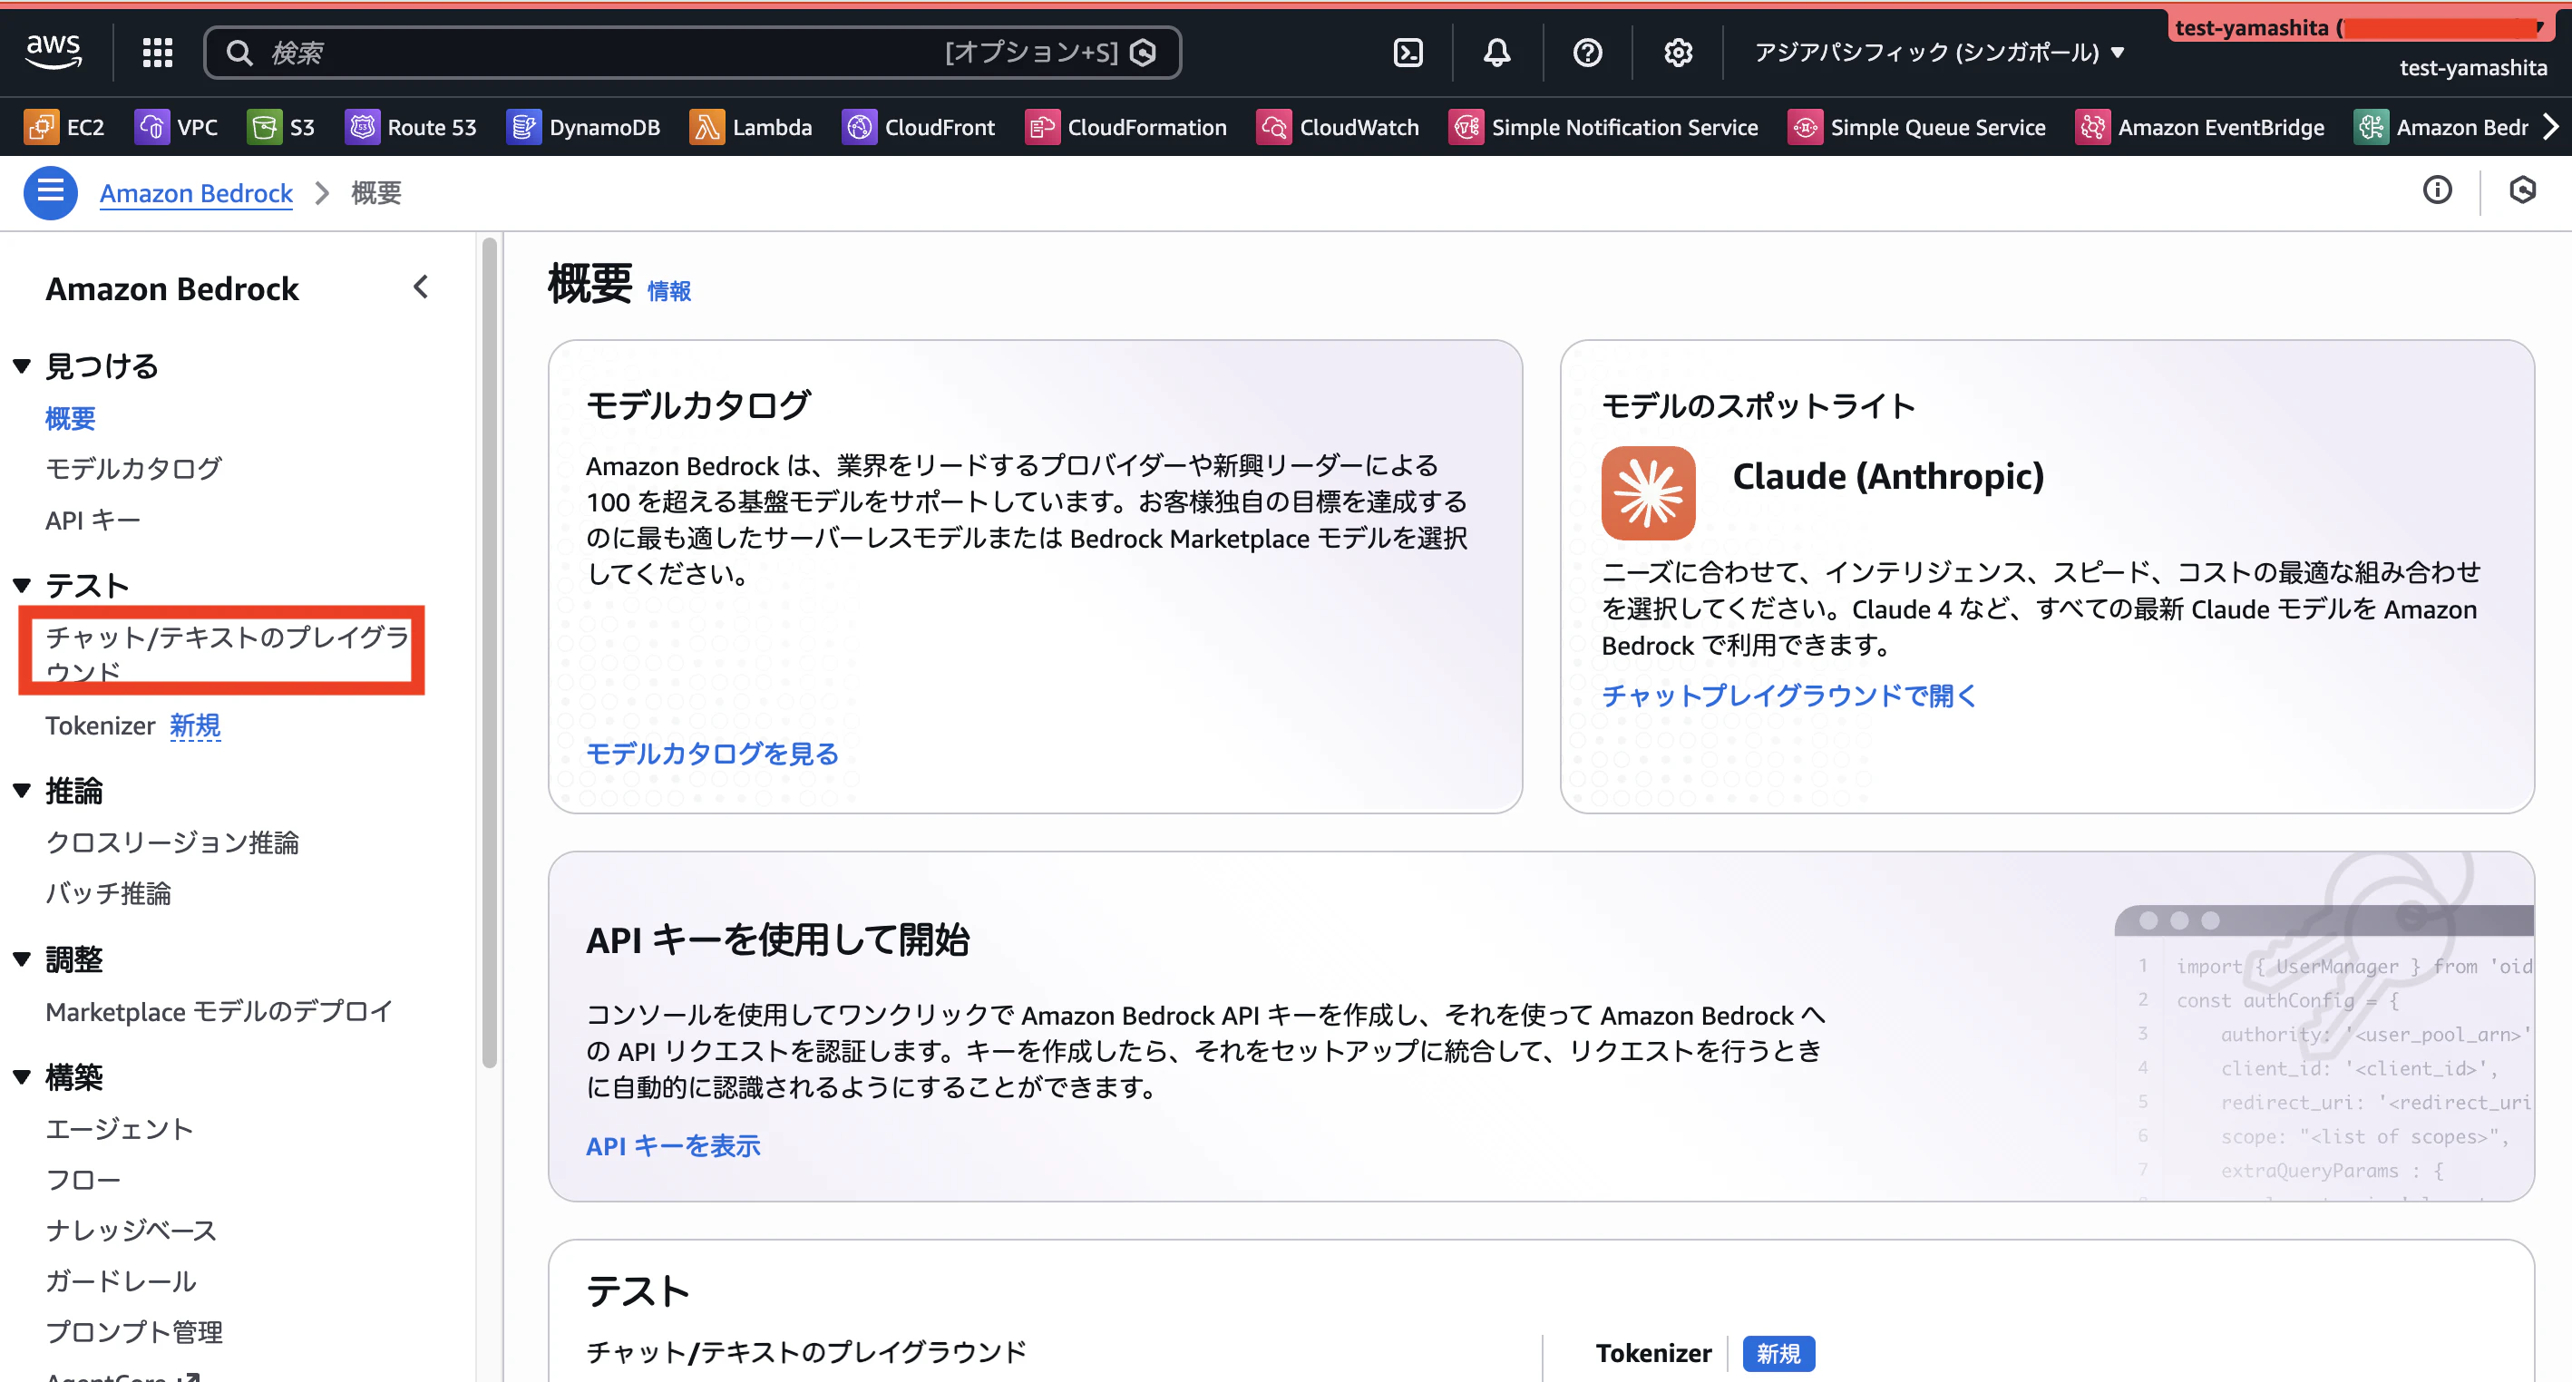Viewport: 2572px width, 1382px height.
Task: Launch the CloudShell terminal
Action: click(1408, 52)
